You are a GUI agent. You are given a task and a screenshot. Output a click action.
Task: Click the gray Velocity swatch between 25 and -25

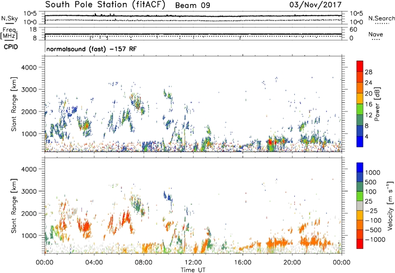(x=360, y=206)
